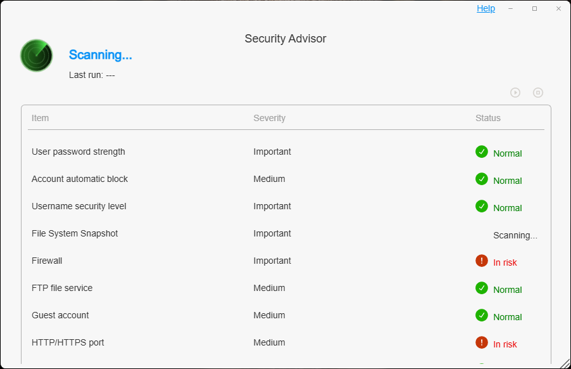
Task: Click the Scanning... status of File System Snapshot
Action: (515, 235)
